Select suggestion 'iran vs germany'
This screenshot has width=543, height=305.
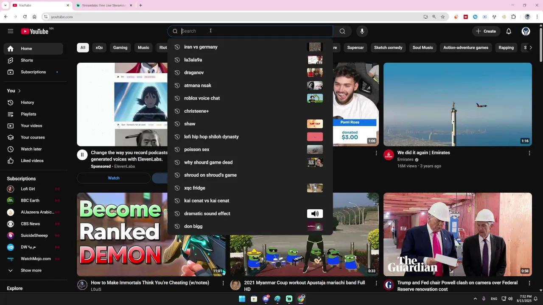point(250,47)
